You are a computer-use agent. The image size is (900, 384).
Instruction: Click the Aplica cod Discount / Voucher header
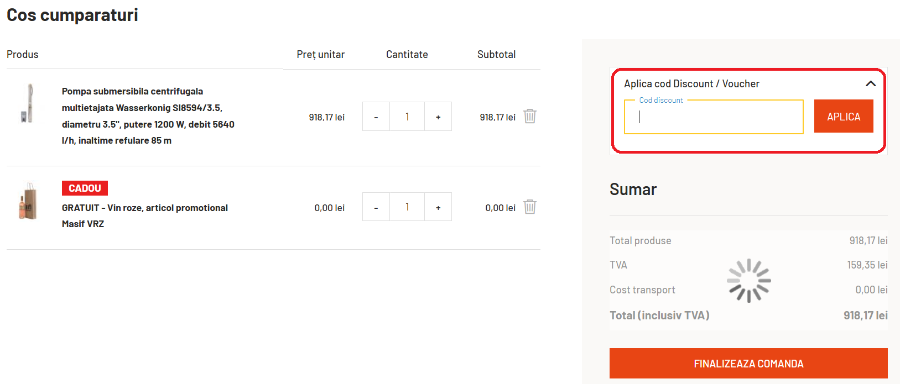click(691, 84)
